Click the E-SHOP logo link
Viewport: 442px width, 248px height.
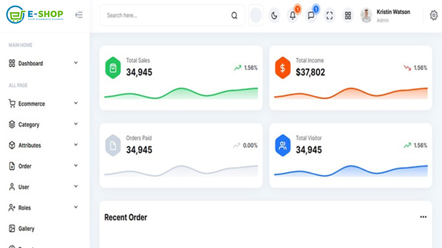click(35, 15)
